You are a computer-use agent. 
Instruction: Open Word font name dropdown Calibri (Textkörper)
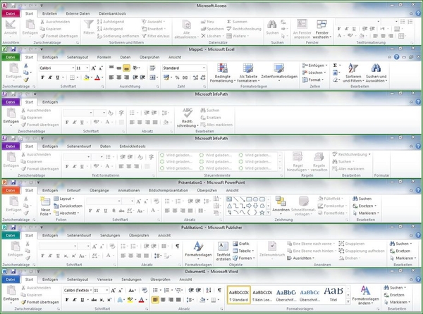[x=91, y=290]
